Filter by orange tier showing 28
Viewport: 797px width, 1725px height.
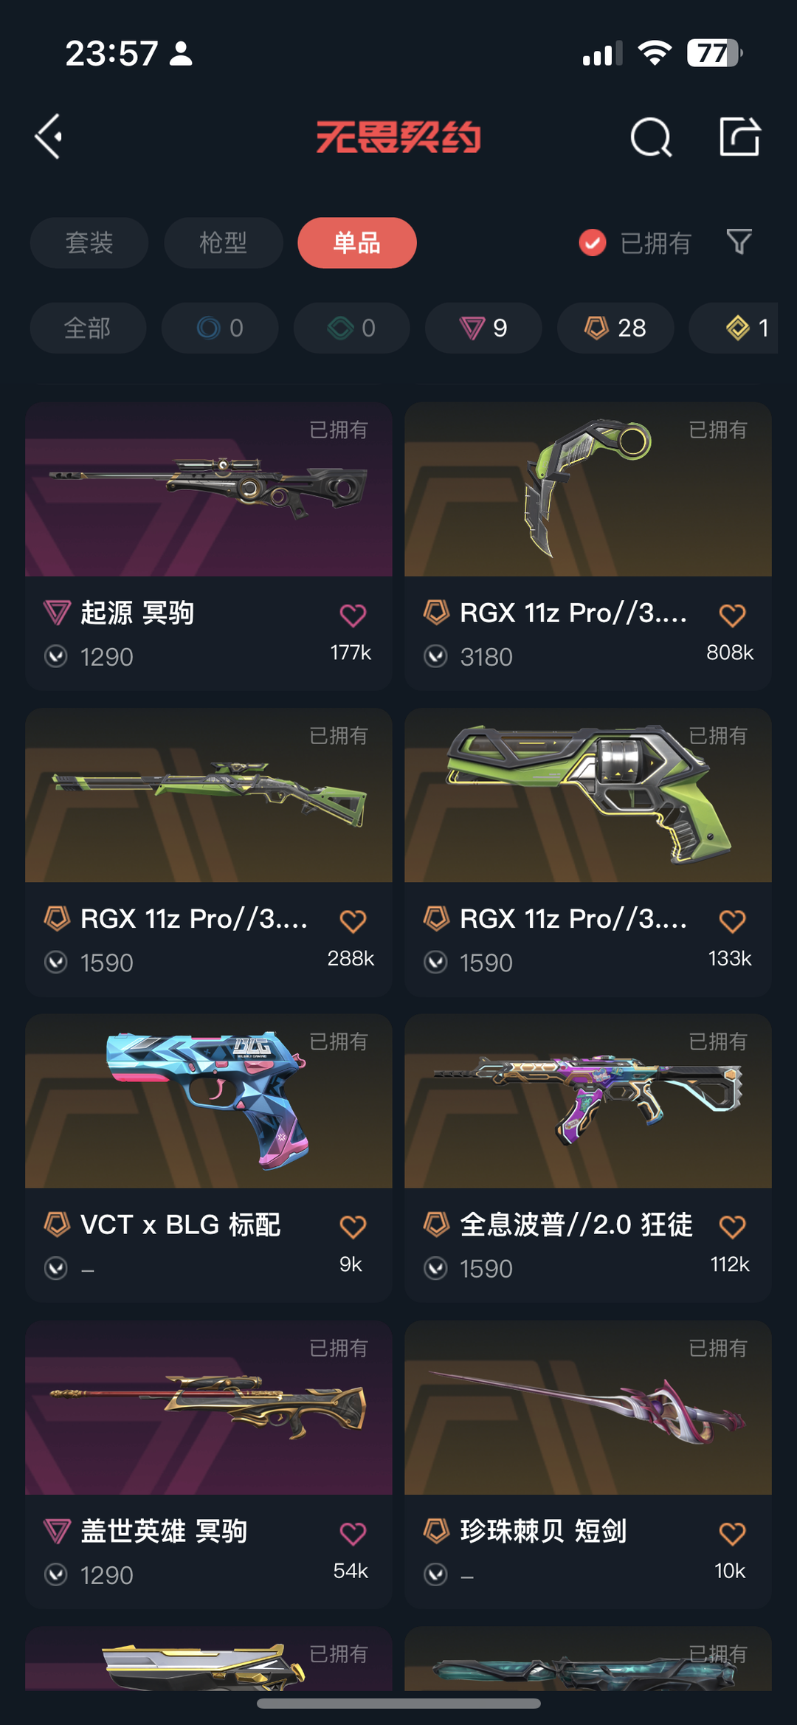[x=615, y=328]
